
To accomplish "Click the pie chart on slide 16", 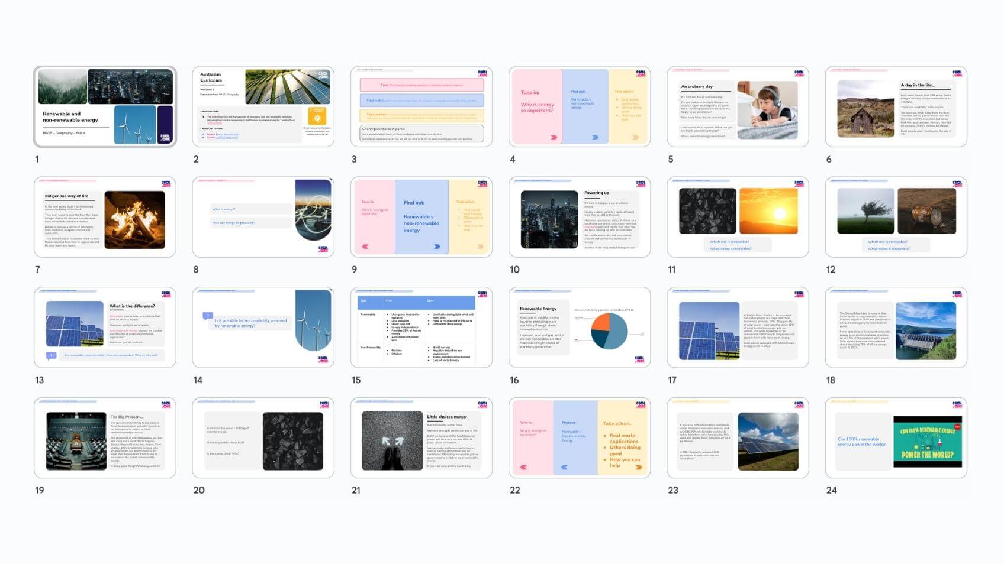I will pyautogui.click(x=609, y=331).
